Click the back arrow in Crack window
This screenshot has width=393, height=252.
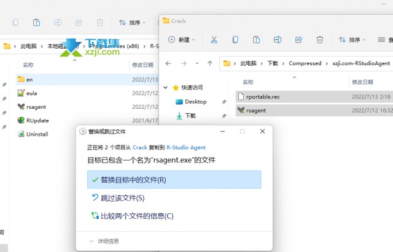(168, 63)
